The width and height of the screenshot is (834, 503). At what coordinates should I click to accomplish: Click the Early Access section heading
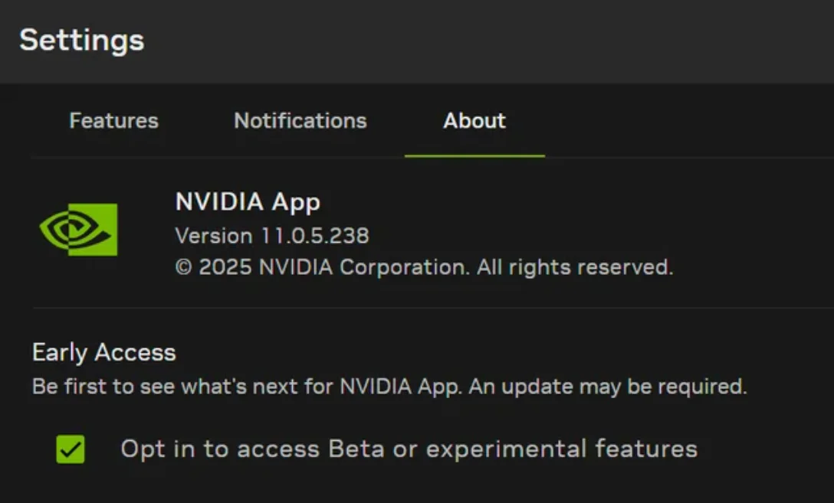tap(104, 352)
